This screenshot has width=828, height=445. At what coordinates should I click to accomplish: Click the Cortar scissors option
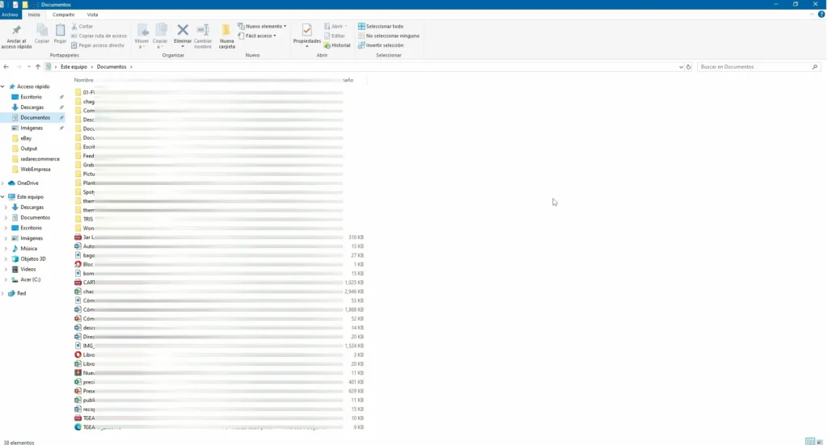click(82, 27)
